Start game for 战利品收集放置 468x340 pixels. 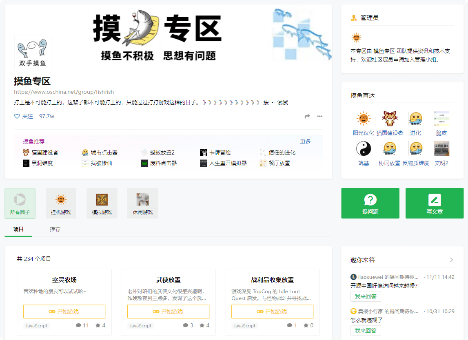pyautogui.click(x=273, y=311)
